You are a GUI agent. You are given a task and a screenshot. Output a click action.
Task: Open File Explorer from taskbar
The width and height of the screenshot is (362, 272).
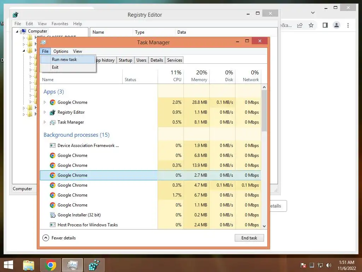[29, 265]
